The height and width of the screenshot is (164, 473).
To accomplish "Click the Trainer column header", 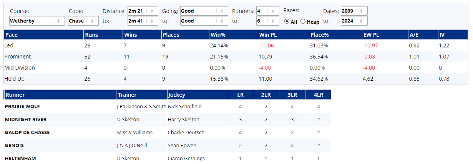I will (127, 95).
